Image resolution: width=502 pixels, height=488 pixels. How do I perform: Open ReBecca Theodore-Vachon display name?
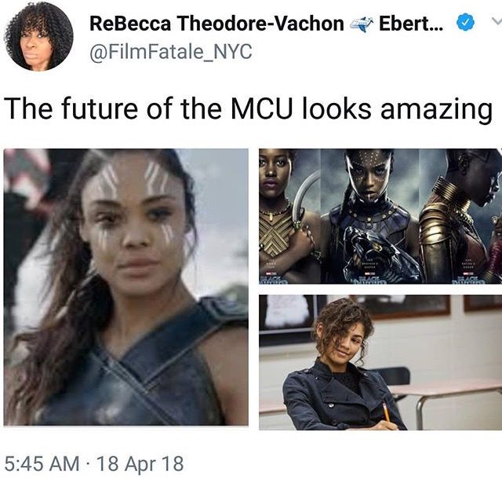216,24
